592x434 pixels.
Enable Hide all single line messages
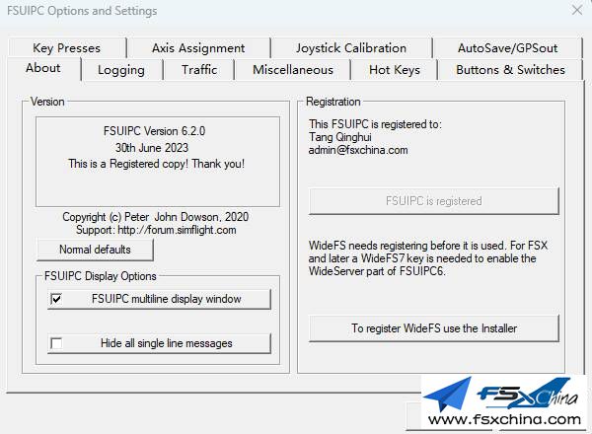pos(56,343)
